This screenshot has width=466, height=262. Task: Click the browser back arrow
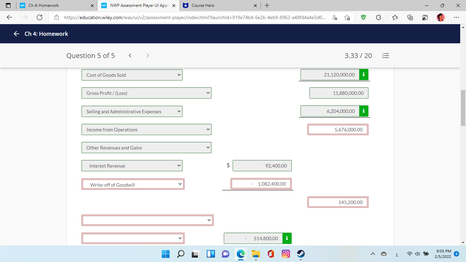(10, 17)
